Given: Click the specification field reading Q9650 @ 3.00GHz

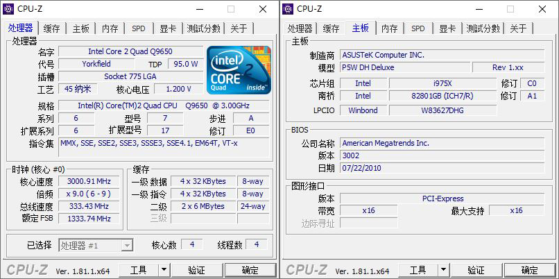Looking at the screenshot, I should (164, 105).
